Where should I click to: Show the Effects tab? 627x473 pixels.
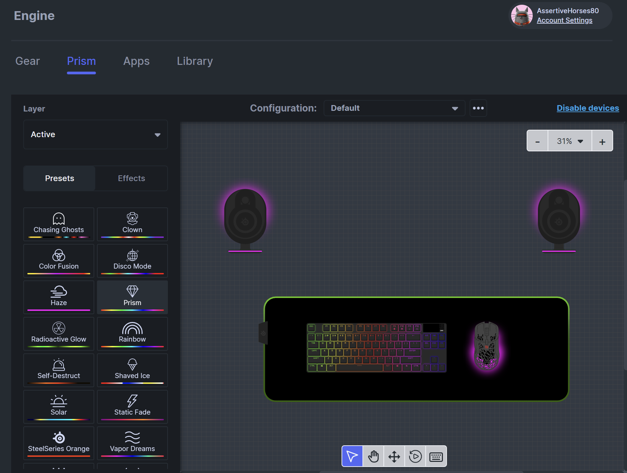coord(131,178)
